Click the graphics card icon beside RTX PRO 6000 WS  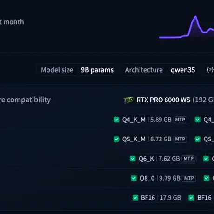point(128,100)
